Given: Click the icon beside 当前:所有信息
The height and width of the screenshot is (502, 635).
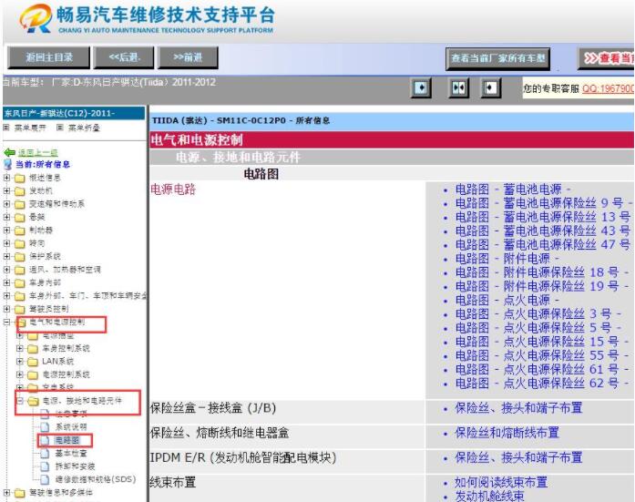Looking at the screenshot, I should [7, 164].
